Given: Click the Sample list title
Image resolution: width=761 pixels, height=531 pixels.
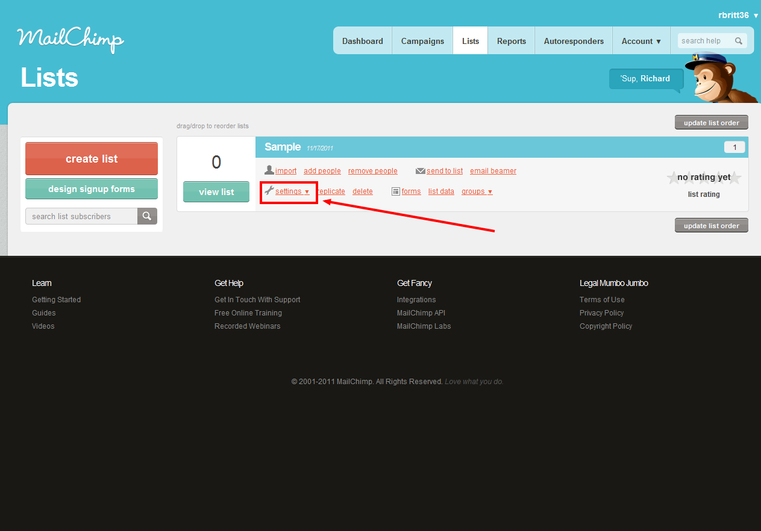Looking at the screenshot, I should coord(283,147).
